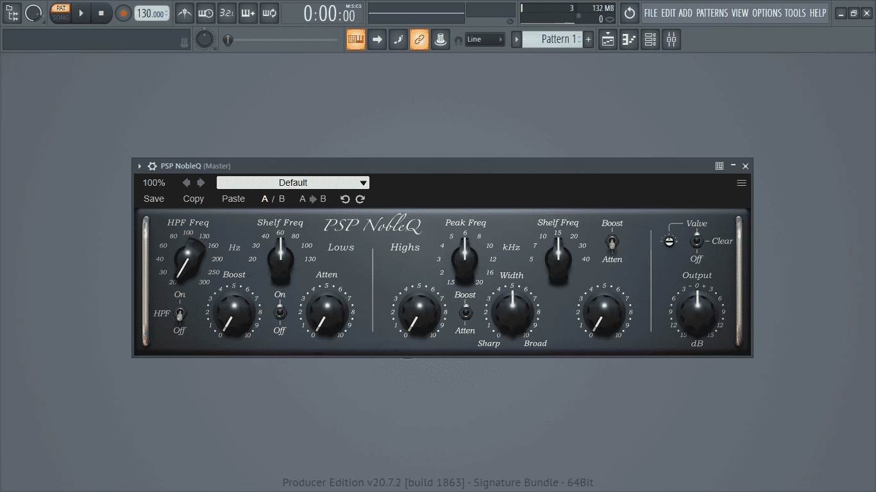Expand plugin options arrow in title bar
Viewport: 876px width, 492px height.
pyautogui.click(x=140, y=166)
